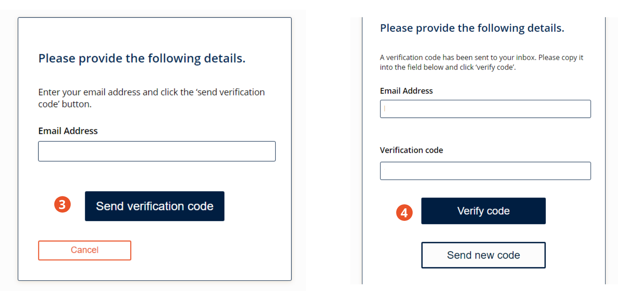Focus the Email Address field in left form
This screenshot has width=624, height=291.
click(157, 151)
